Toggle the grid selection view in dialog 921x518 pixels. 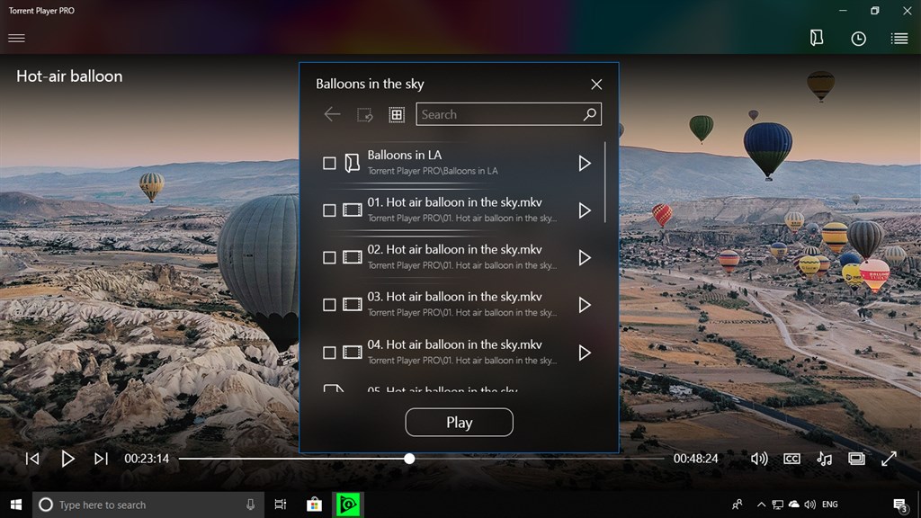pyautogui.click(x=396, y=114)
